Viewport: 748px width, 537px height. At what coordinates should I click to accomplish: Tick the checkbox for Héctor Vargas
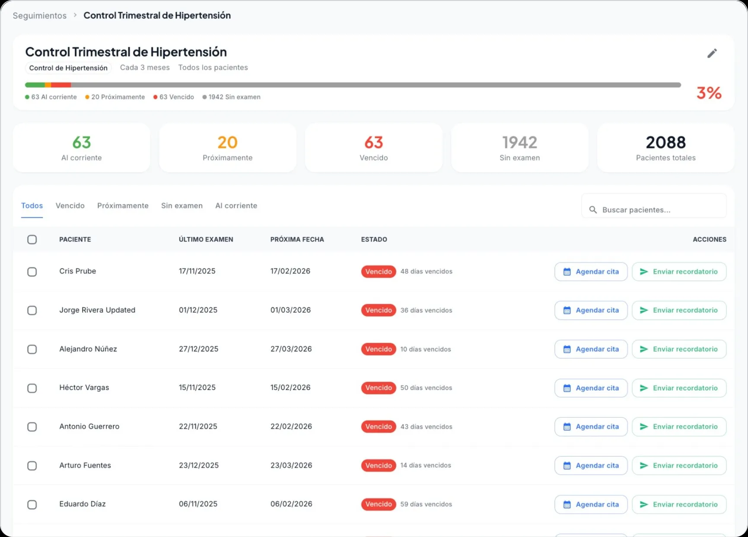[x=32, y=388]
